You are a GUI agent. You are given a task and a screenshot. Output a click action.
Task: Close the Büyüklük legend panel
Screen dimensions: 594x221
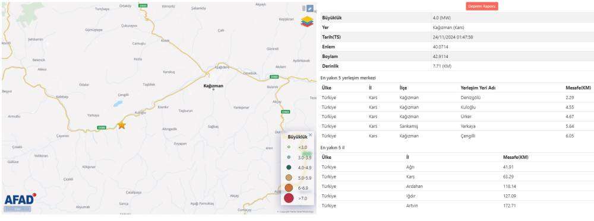[x=311, y=134]
